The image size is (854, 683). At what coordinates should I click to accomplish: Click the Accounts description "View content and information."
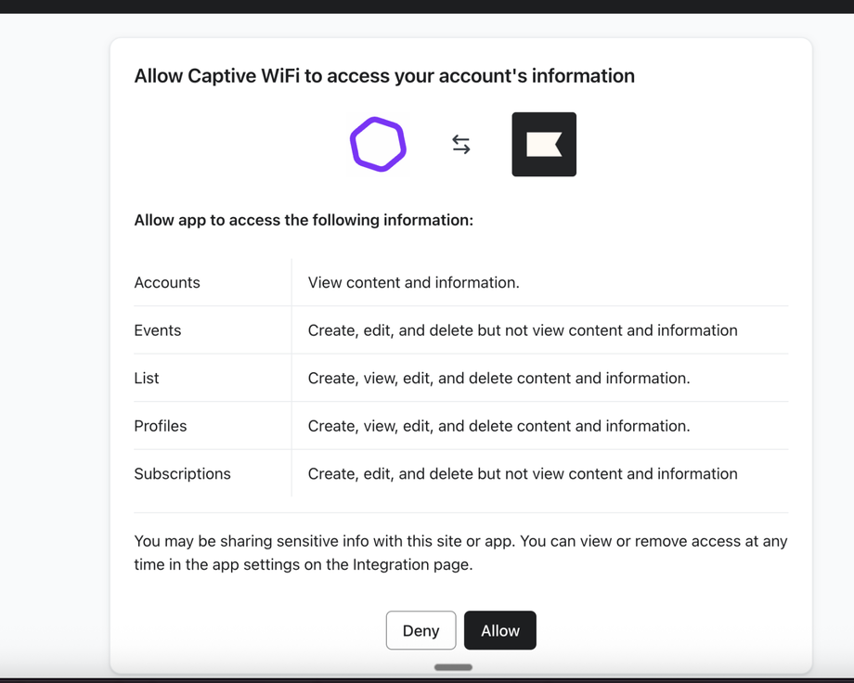click(413, 282)
